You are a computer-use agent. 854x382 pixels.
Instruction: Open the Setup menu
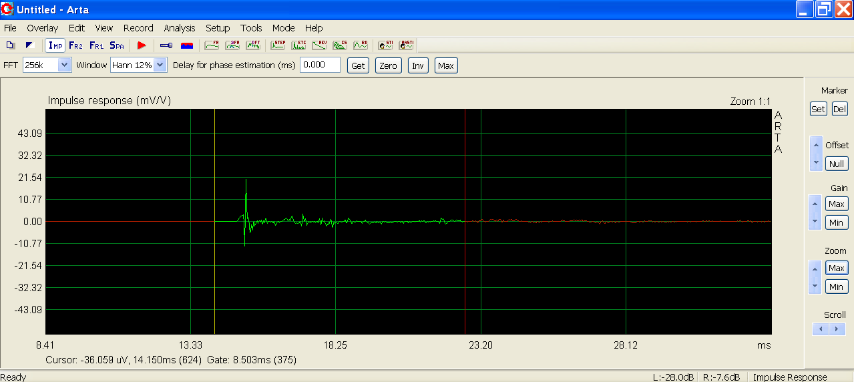pyautogui.click(x=218, y=28)
